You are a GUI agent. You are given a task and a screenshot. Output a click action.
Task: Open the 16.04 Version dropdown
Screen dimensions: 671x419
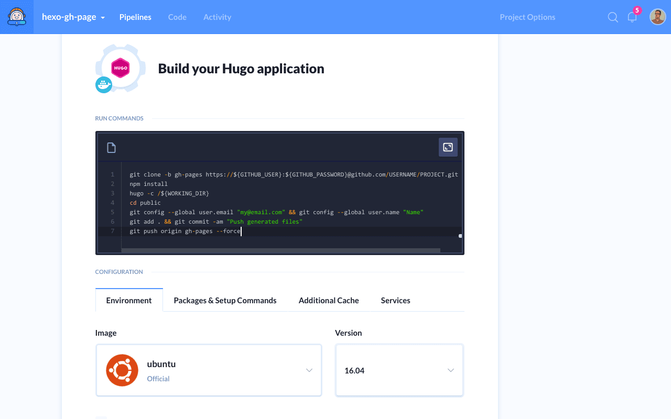coord(399,370)
